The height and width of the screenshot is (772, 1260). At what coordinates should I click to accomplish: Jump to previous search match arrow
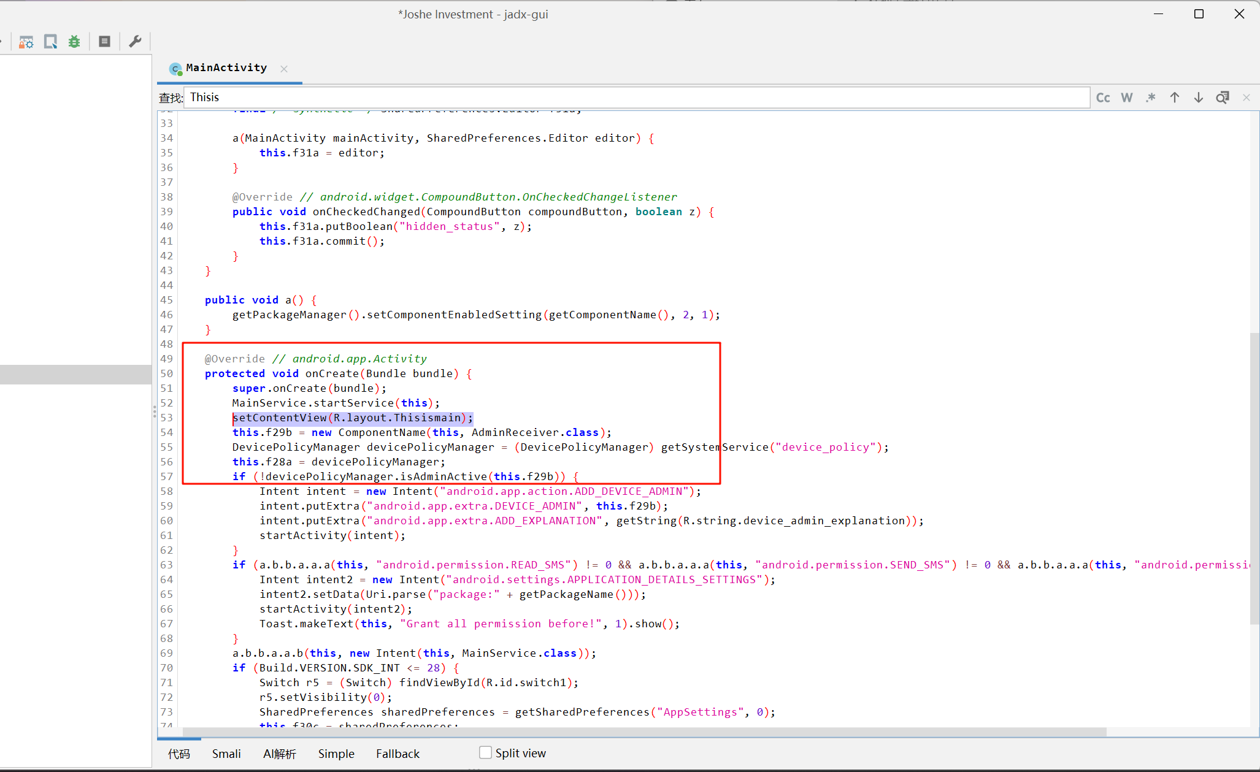[1175, 97]
